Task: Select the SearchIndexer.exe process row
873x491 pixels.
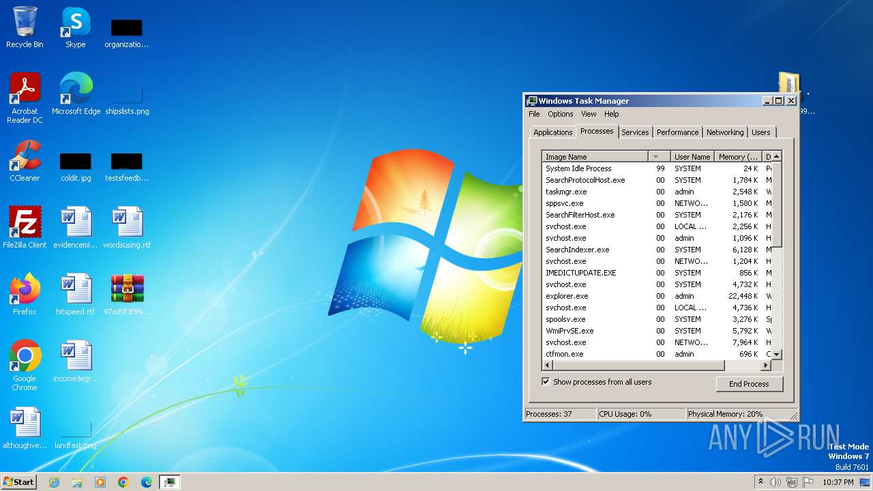Action: pyautogui.click(x=657, y=250)
